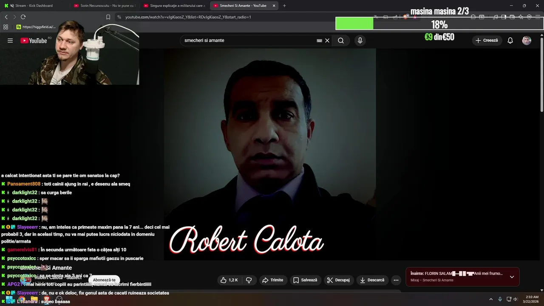Click gamerelvis81's name in chat
Viewport: 544px width, 306px height.
point(22,250)
